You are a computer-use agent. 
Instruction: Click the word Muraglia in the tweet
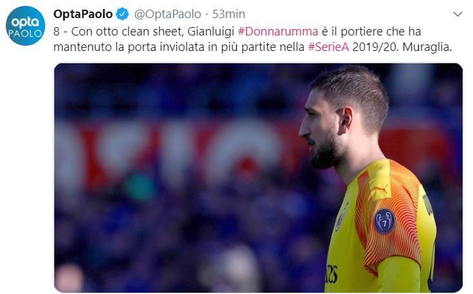427,47
